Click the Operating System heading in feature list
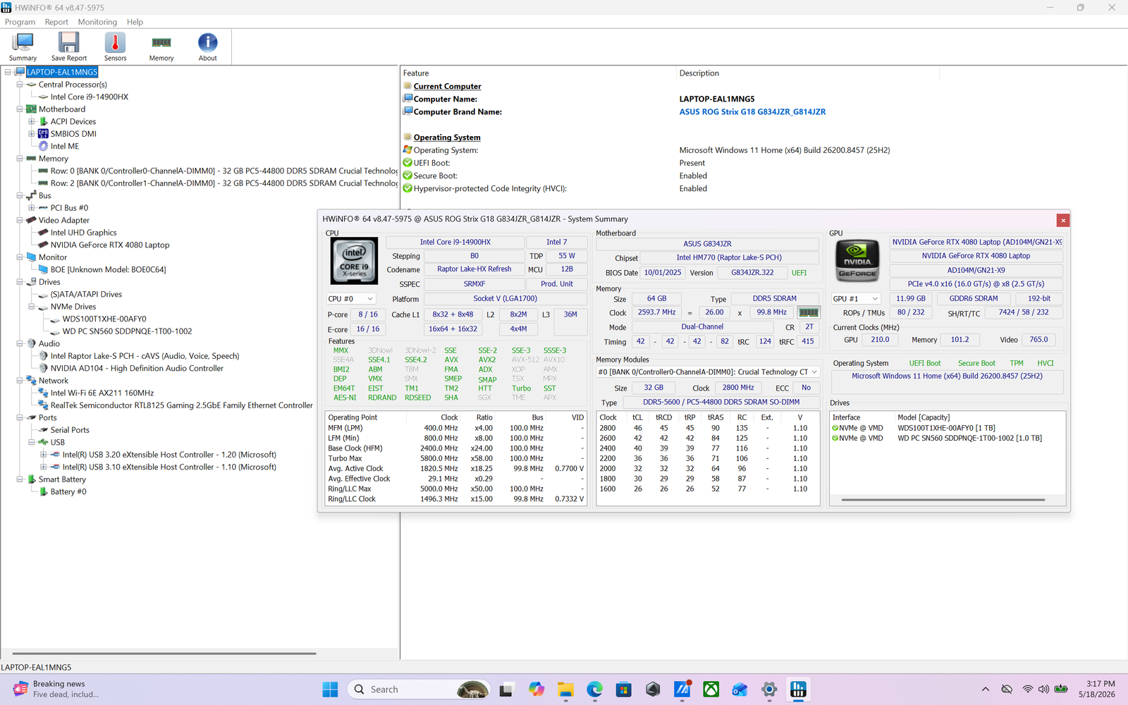 447,137
